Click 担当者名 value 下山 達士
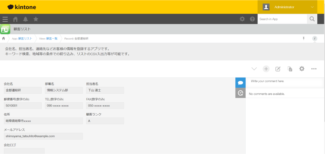Screen dimensions: 325x154 (105, 90)
